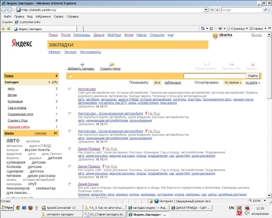
Task: Click into the Google search box
Action: point(242,10)
